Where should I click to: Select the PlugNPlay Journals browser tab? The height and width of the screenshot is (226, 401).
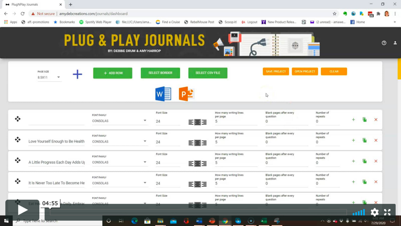(34, 5)
